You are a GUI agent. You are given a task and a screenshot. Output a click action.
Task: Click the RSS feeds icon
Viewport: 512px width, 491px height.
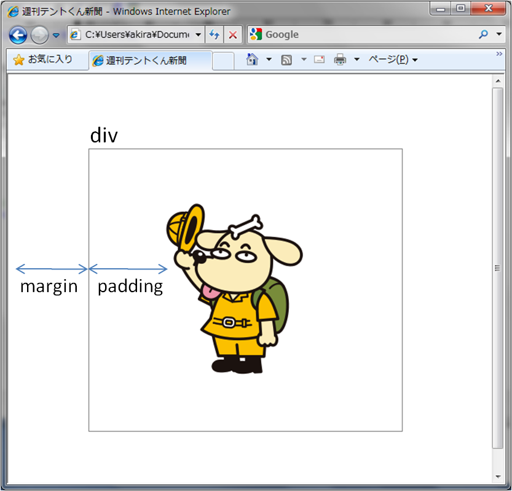pos(286,60)
